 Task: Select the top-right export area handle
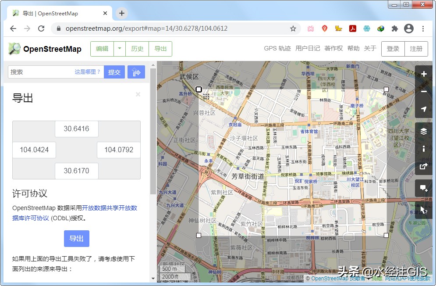[x=386, y=89]
